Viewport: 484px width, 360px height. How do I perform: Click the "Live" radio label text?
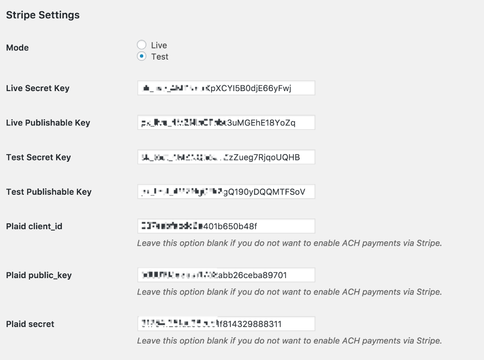[x=159, y=45]
